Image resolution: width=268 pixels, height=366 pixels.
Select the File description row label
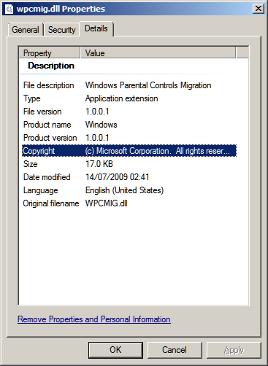click(x=49, y=85)
